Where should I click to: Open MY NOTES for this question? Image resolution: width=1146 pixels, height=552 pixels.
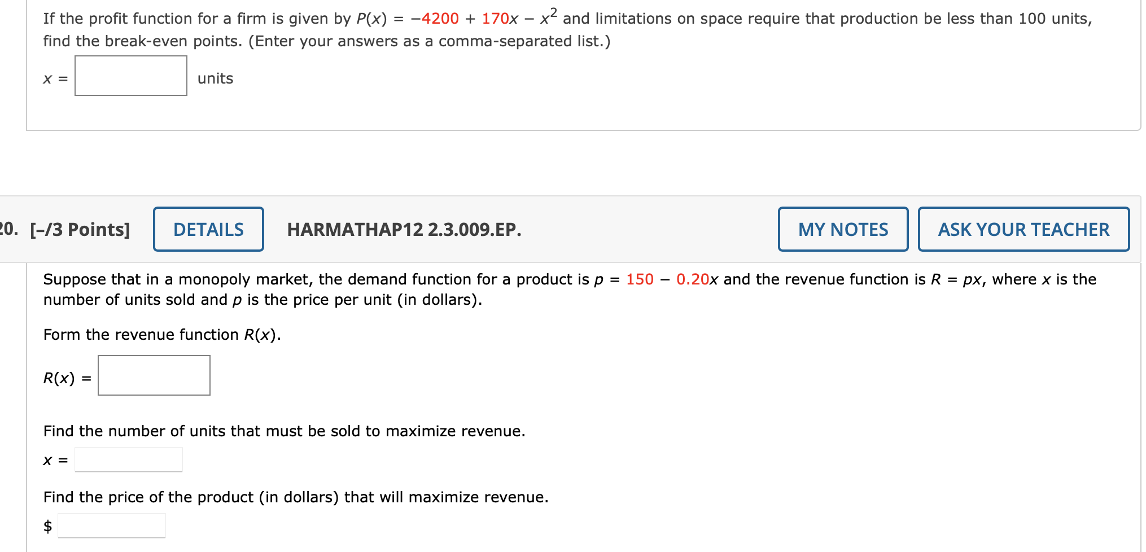click(842, 229)
